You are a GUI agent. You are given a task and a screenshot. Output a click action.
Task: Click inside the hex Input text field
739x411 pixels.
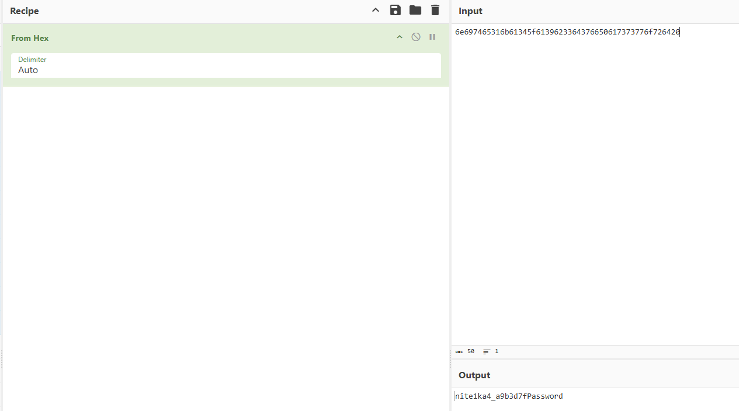pyautogui.click(x=595, y=184)
